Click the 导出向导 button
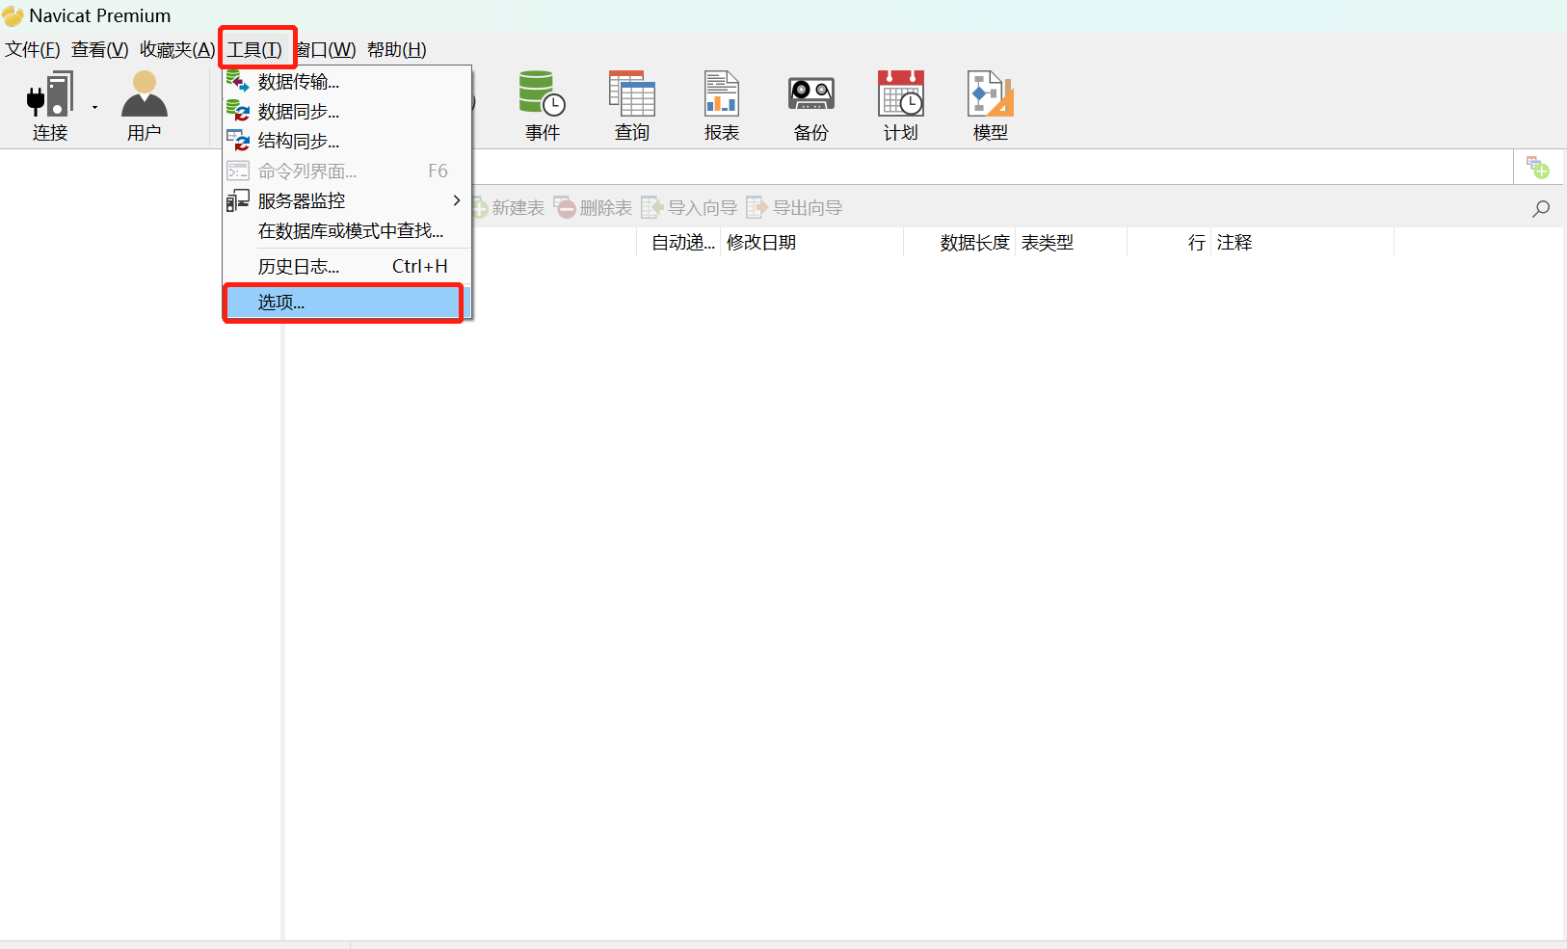The width and height of the screenshot is (1567, 949). pos(804,206)
